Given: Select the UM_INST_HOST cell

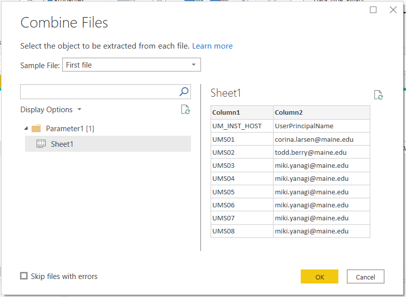Looking at the screenshot, I should pyautogui.click(x=242, y=126).
